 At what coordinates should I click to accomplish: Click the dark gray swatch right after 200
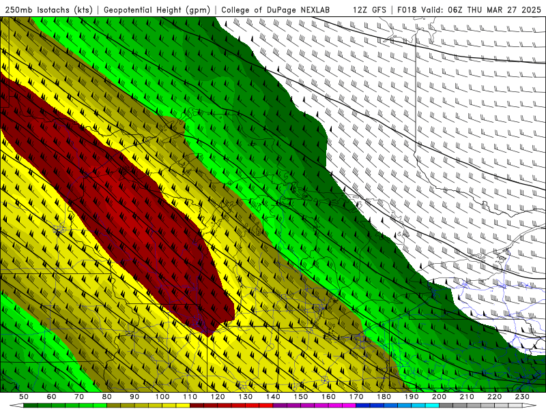446,406
